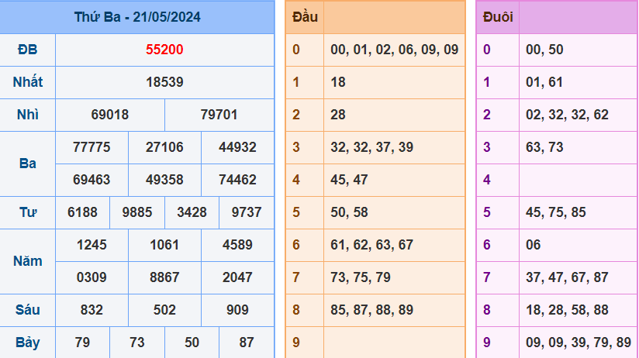Select Đuôi row values 37, 47, 67, 87
The image size is (639, 358).
[x=568, y=277]
